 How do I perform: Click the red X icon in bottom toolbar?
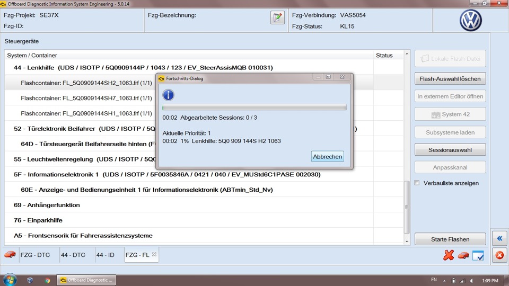(x=449, y=255)
